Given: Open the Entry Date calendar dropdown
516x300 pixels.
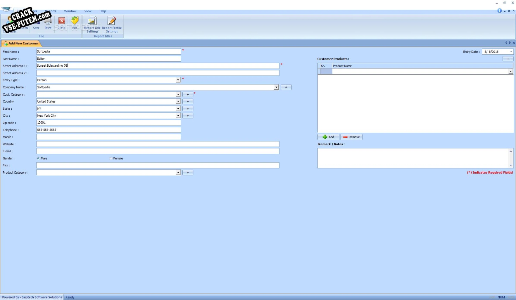Looking at the screenshot, I should [x=511, y=52].
